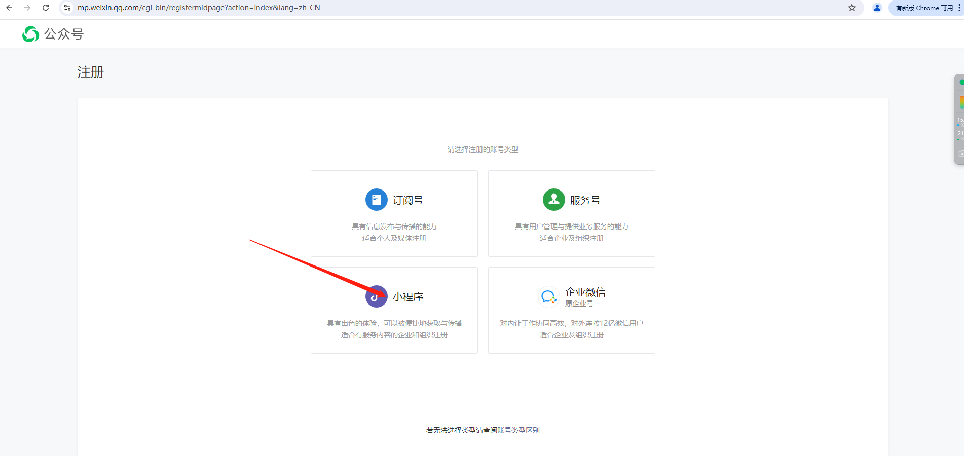The image size is (964, 456).
Task: Click the camera icon on side widget
Action: 960,154
